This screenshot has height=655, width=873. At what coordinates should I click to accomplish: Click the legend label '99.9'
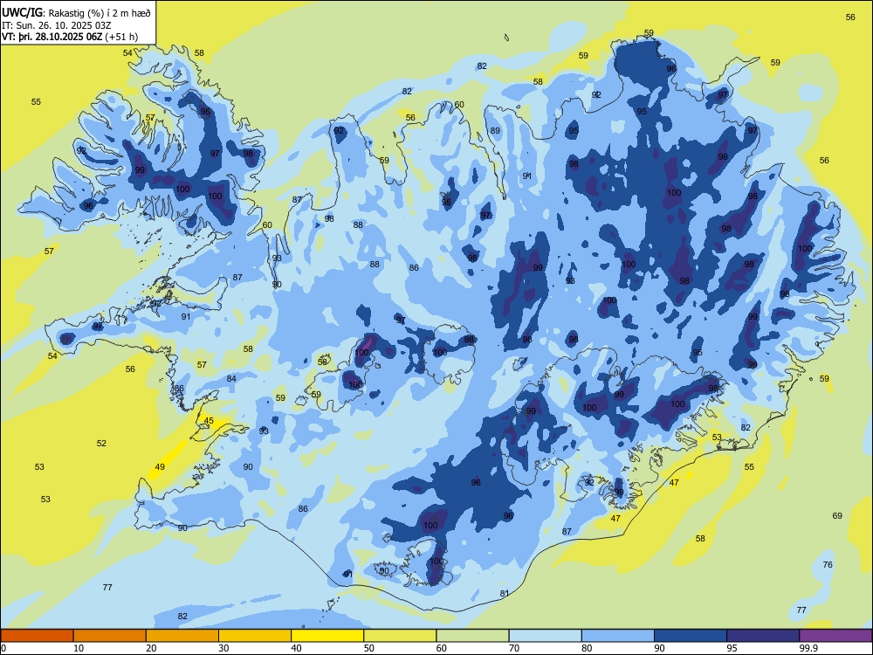click(808, 648)
